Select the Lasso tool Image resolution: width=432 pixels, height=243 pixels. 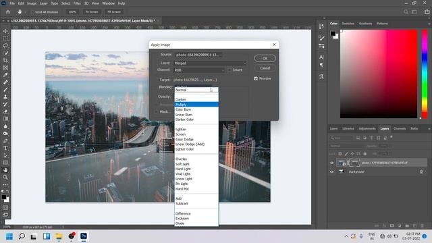click(5, 45)
